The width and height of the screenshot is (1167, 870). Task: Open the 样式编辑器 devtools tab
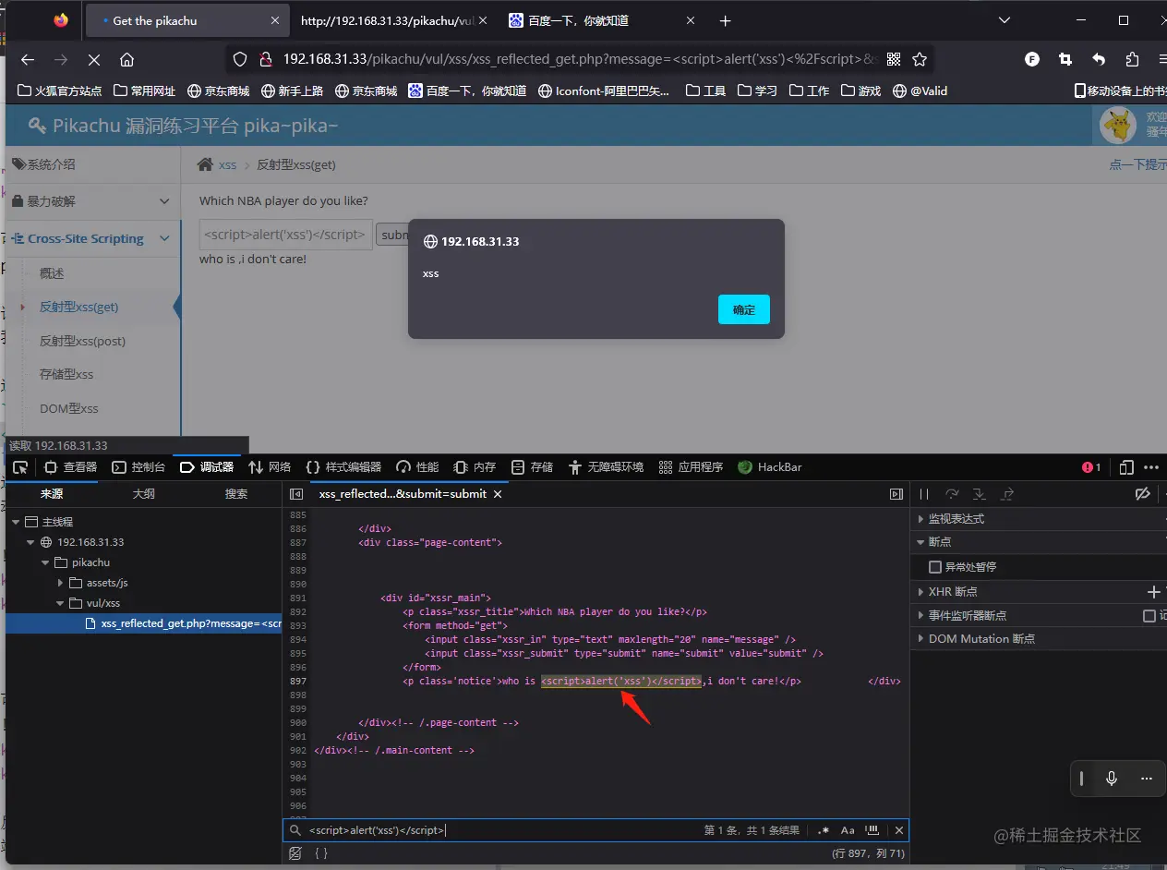tap(343, 467)
